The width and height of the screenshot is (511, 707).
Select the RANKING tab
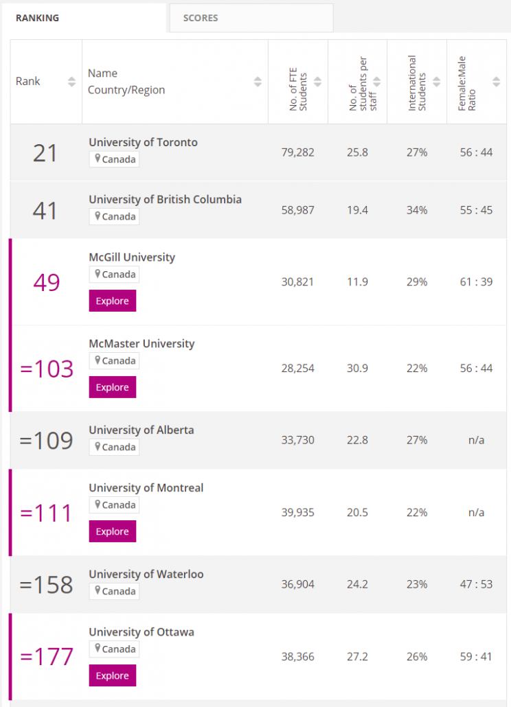pyautogui.click(x=84, y=18)
